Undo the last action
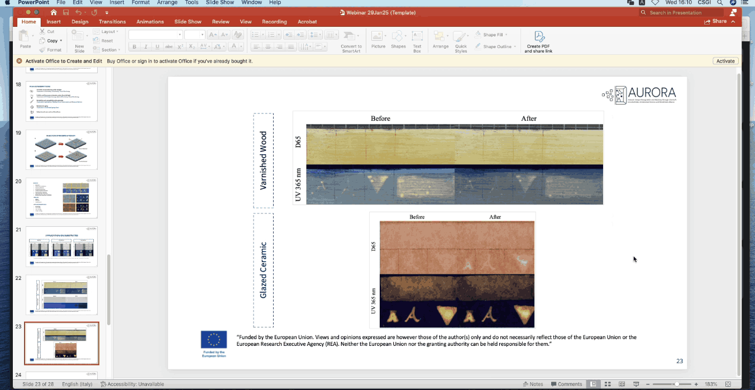The height and width of the screenshot is (390, 755). click(x=79, y=12)
